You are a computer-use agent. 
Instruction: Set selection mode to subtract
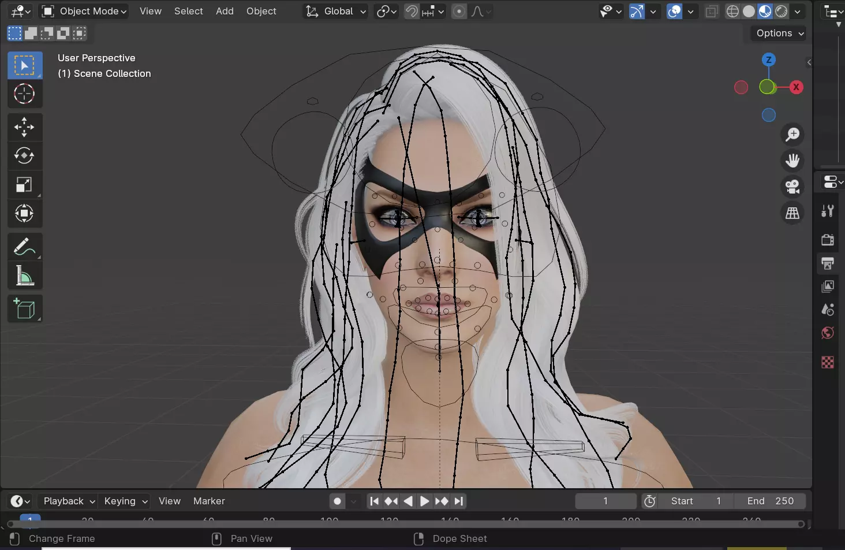(47, 34)
